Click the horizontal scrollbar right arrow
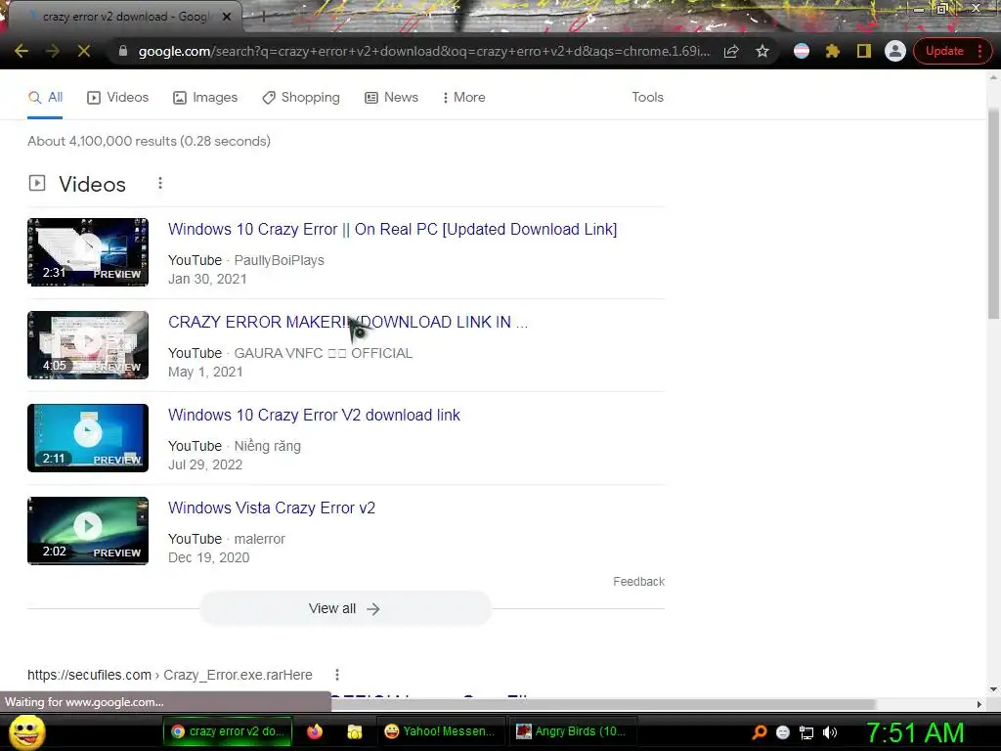 pyautogui.click(x=979, y=704)
